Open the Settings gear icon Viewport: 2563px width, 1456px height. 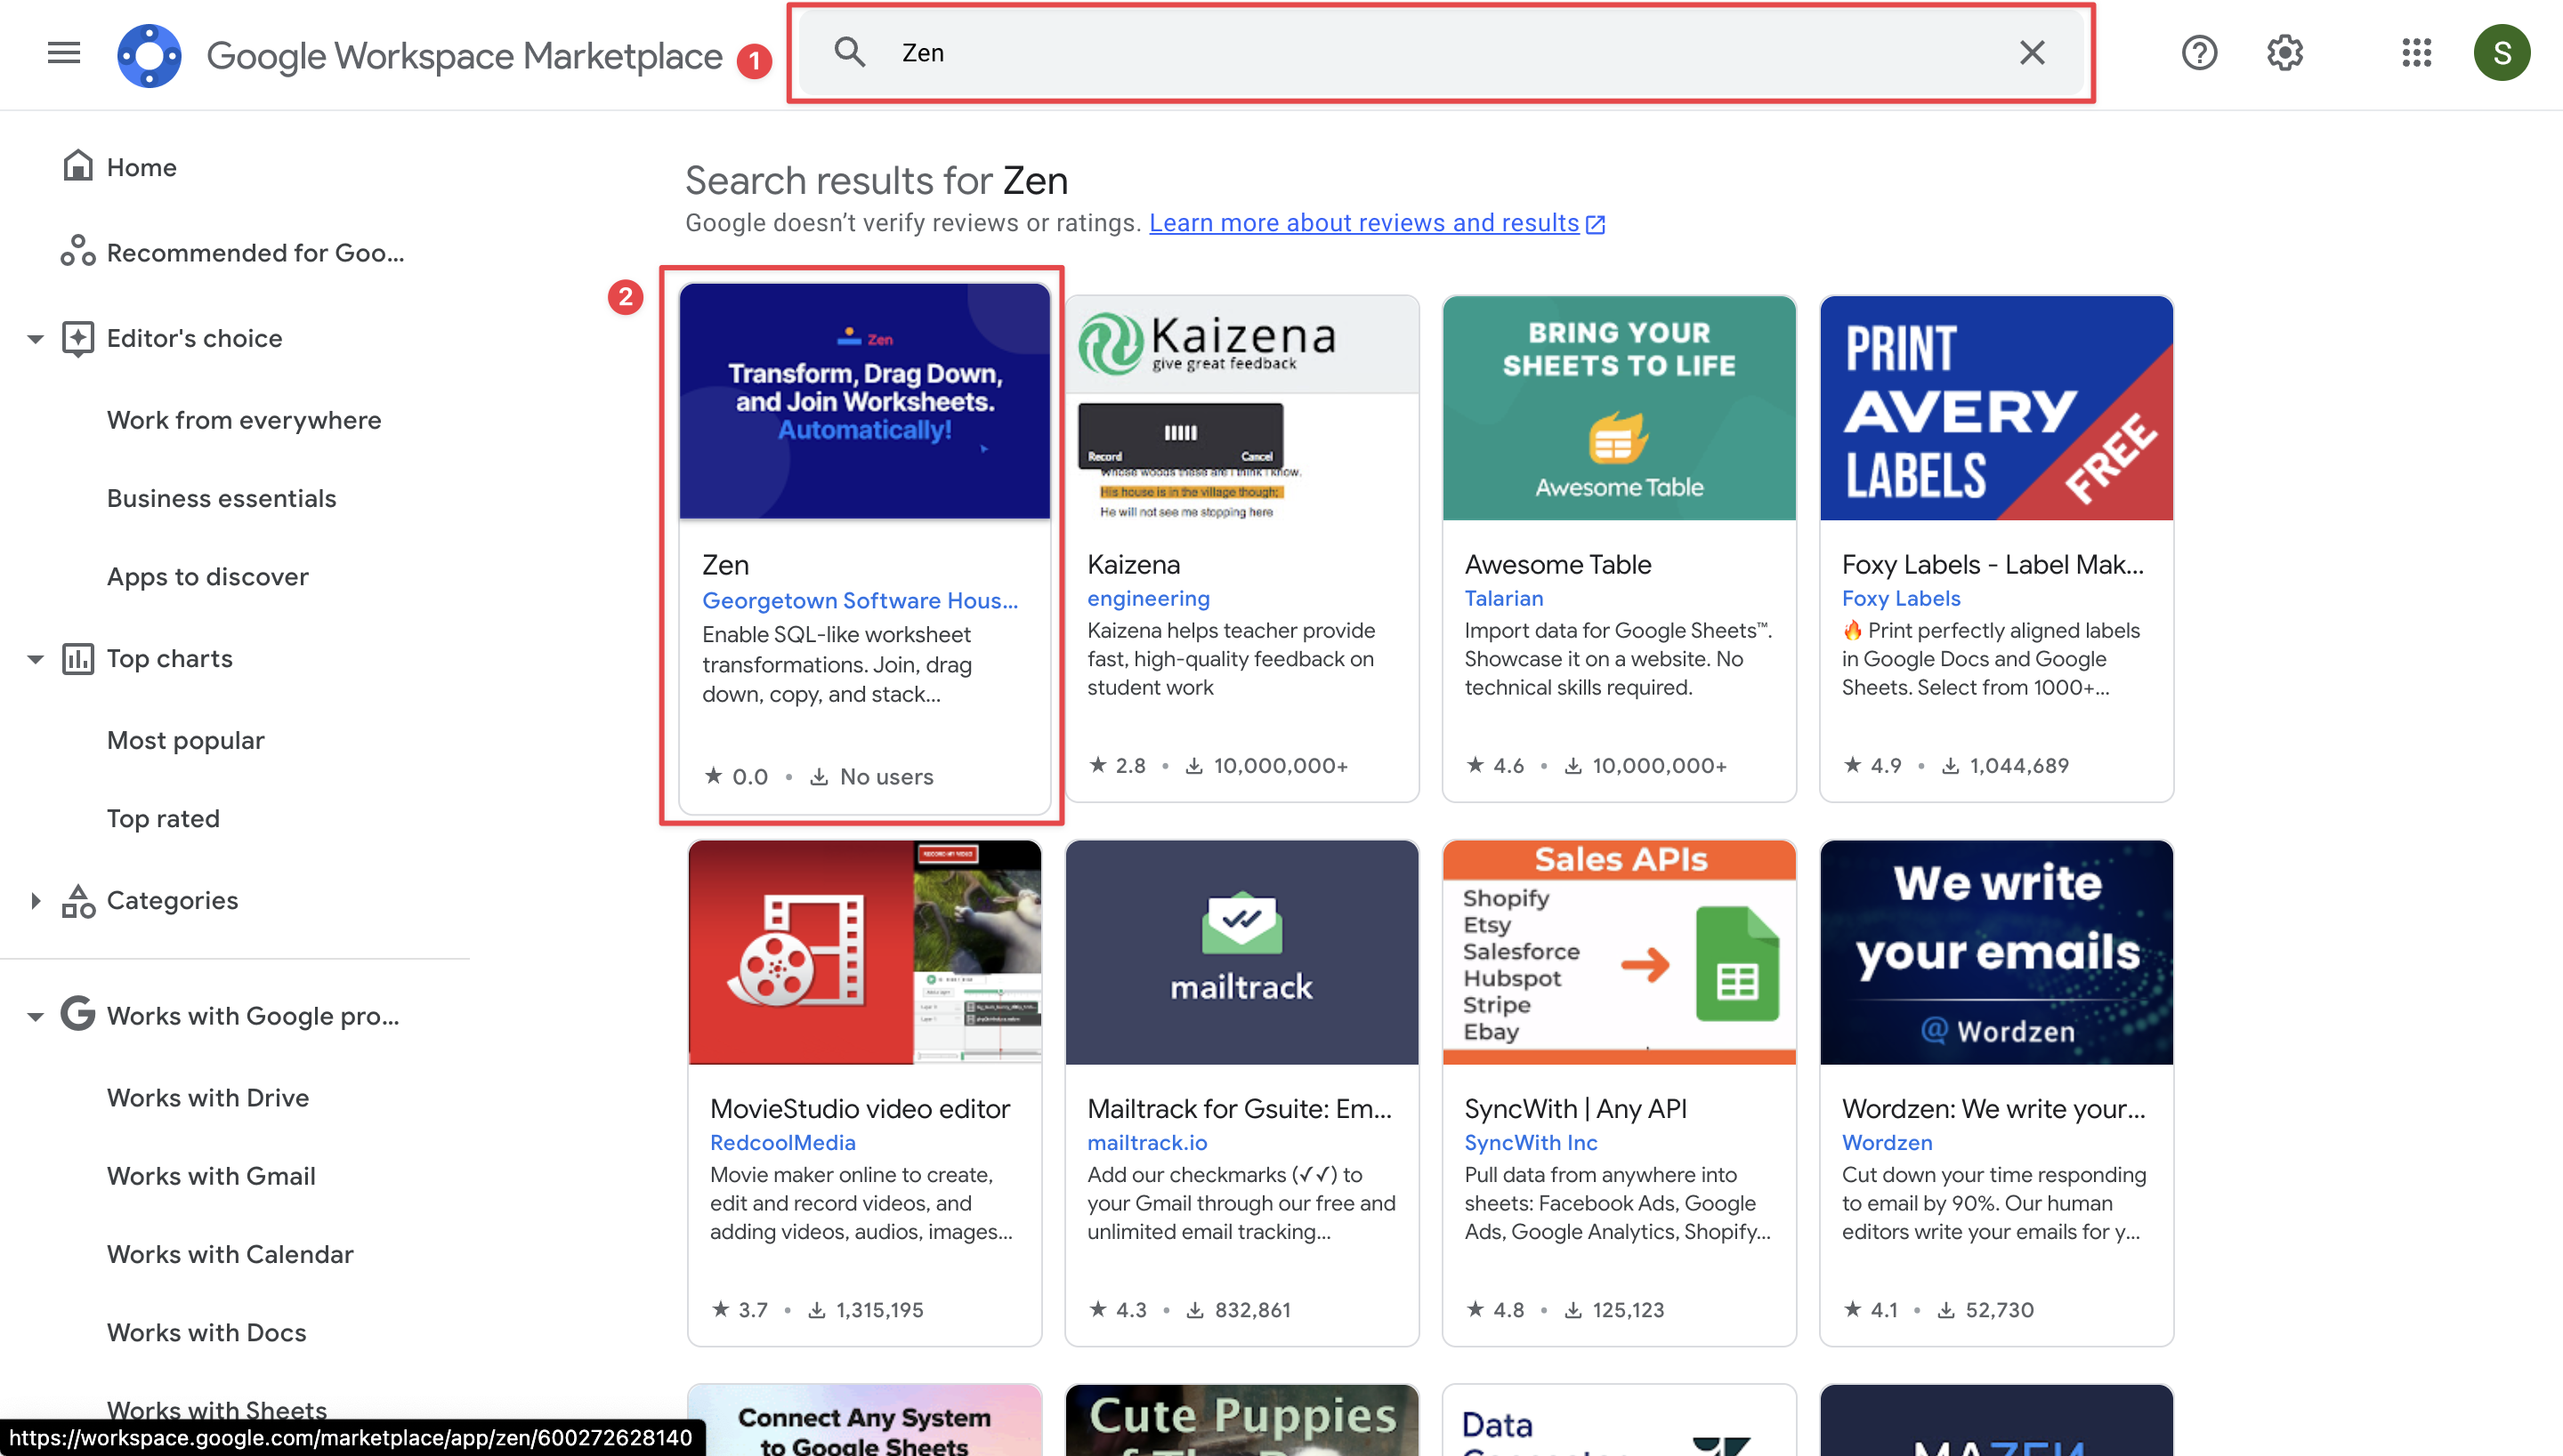pyautogui.click(x=2284, y=52)
